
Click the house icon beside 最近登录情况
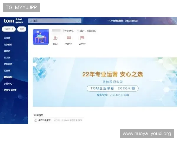pyautogui.click(x=36, y=120)
